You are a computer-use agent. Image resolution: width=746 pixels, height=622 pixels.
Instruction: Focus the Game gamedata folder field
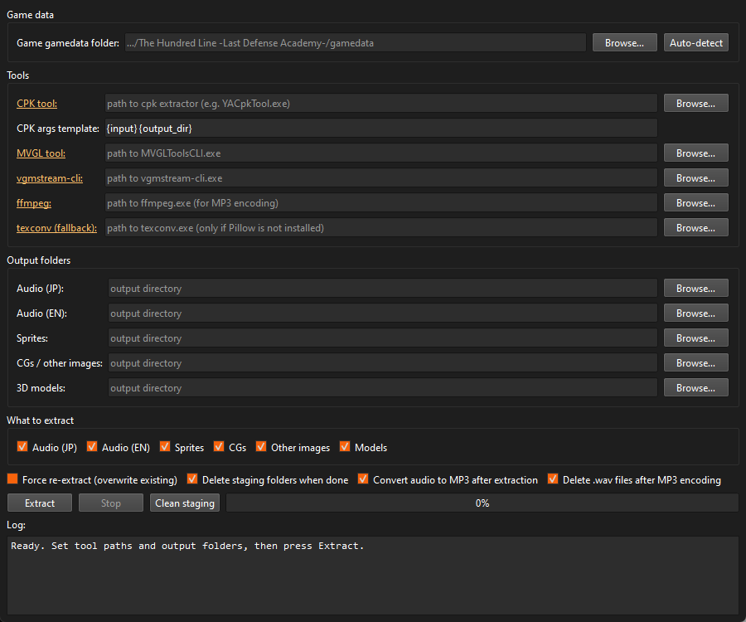tap(355, 43)
